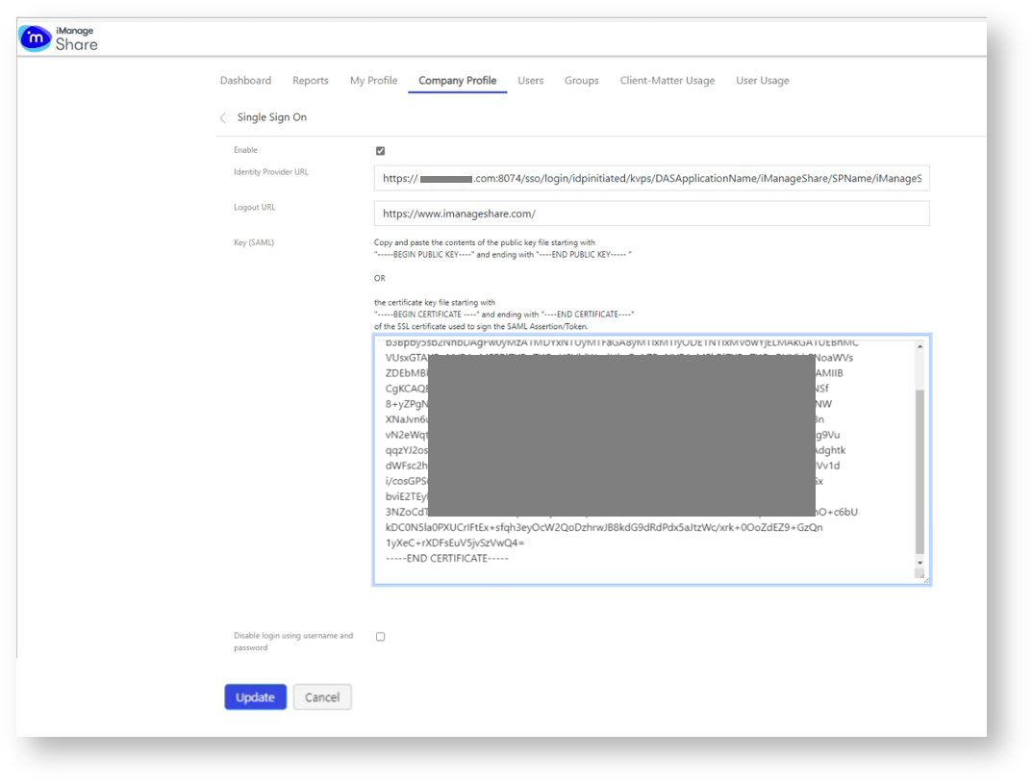This screenshot has height=783, width=1033.
Task: Go to the Users tab
Action: pyautogui.click(x=530, y=81)
